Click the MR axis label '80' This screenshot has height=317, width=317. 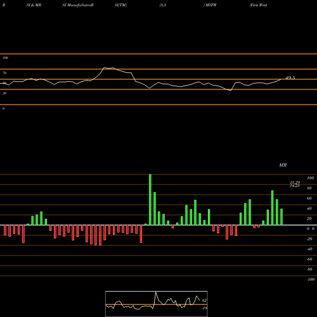309,188
